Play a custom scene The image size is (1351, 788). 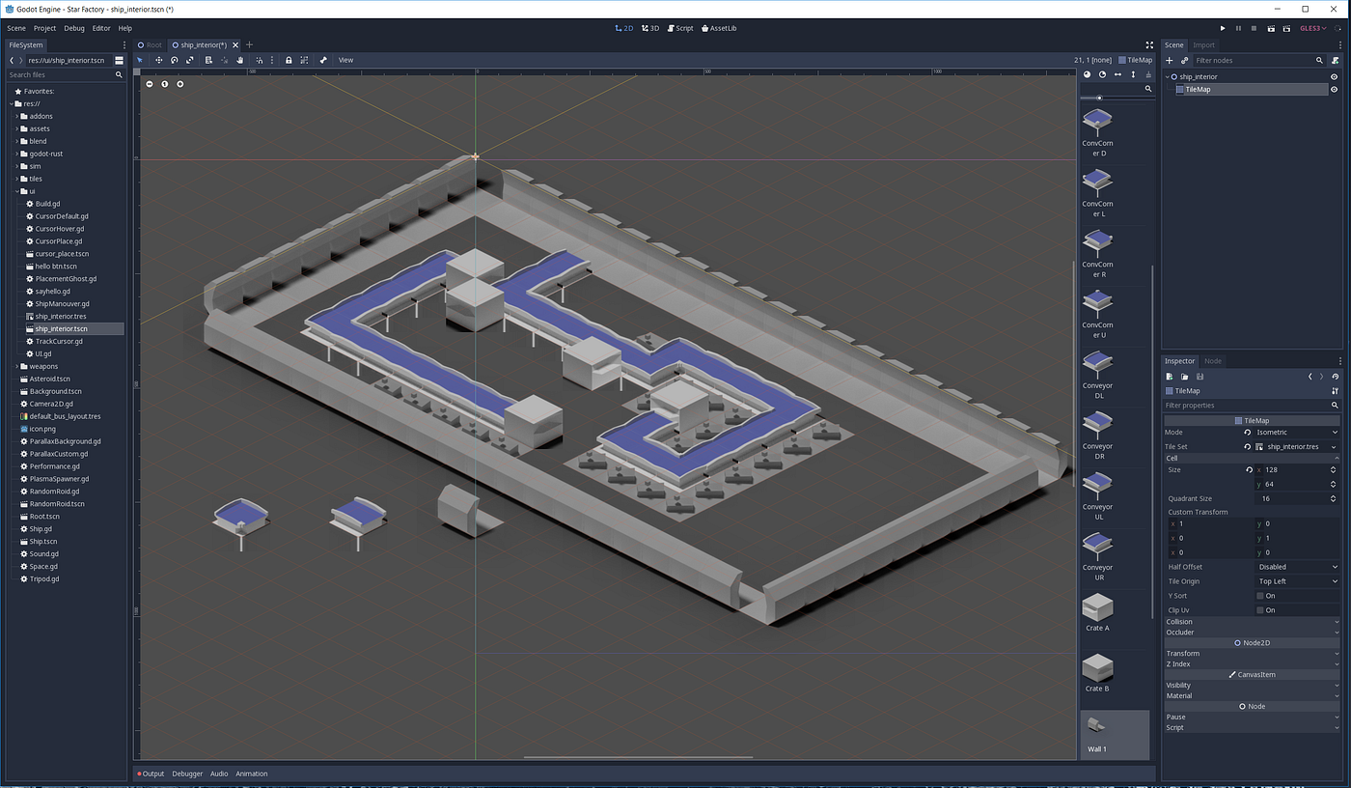pyautogui.click(x=1286, y=28)
